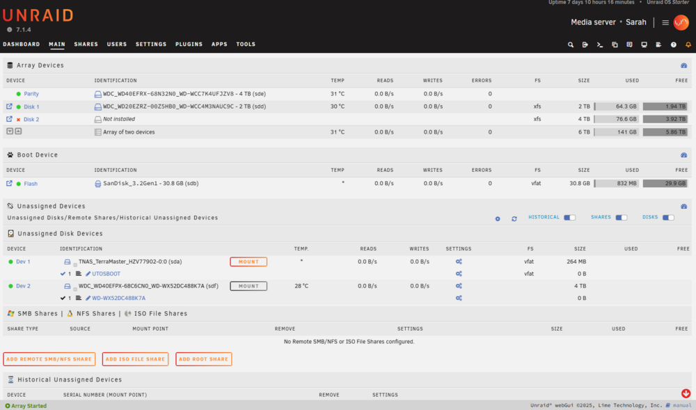This screenshot has height=410, width=696.
Task: Click the Disk 1 drive icon
Action: coord(97,107)
